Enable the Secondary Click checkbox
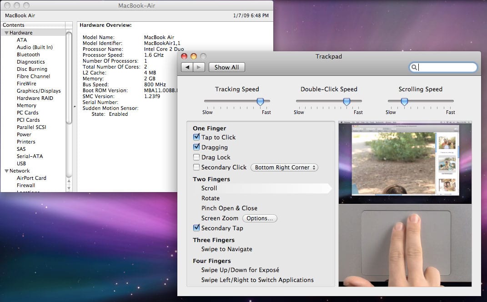The height and width of the screenshot is (302, 487). tap(196, 167)
